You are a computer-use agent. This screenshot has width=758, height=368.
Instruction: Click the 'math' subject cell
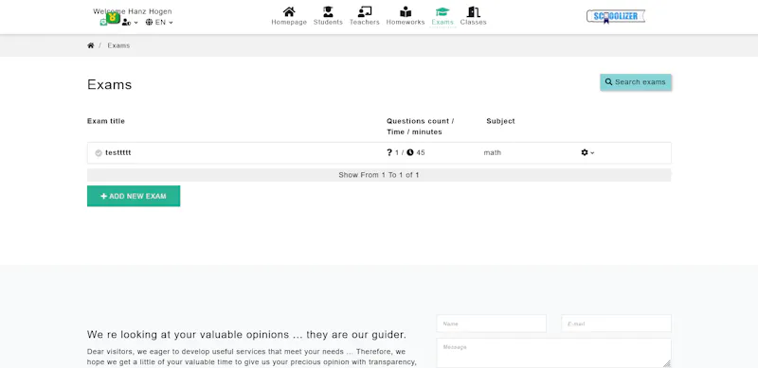point(492,152)
